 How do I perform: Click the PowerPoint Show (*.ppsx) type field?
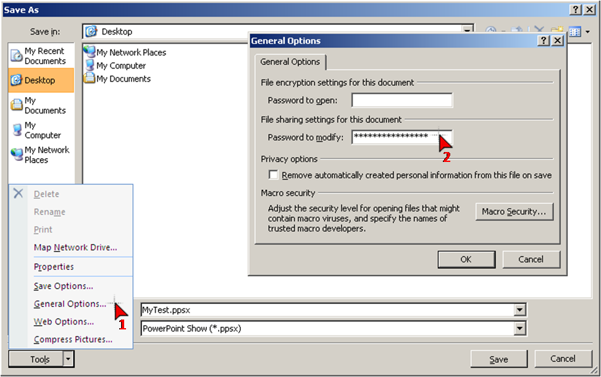pos(328,328)
